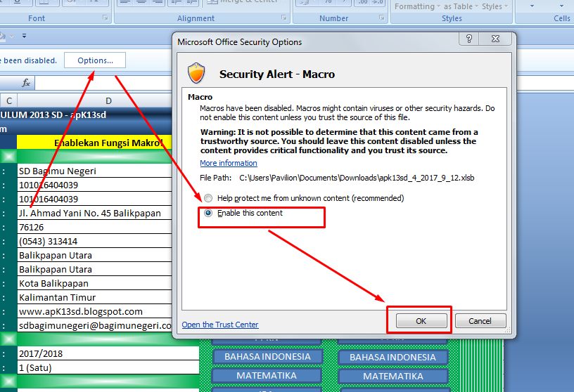Click the left MATEMATIKA button
This screenshot has height=392, width=574.
click(267, 376)
